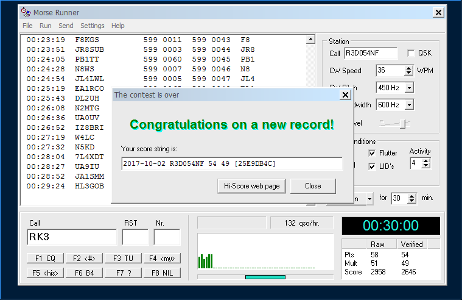Viewport: 462px width, 300px height.
Task: Open the Run menu
Action: pyautogui.click(x=46, y=26)
